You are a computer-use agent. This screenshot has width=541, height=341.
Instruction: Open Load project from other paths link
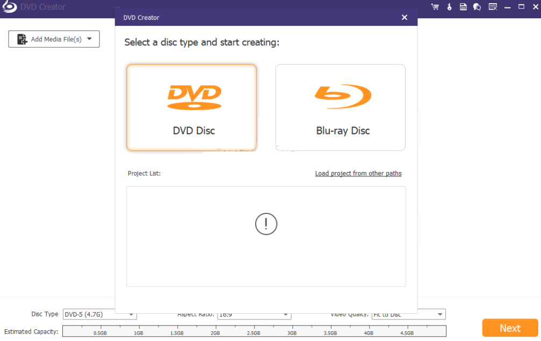point(358,173)
